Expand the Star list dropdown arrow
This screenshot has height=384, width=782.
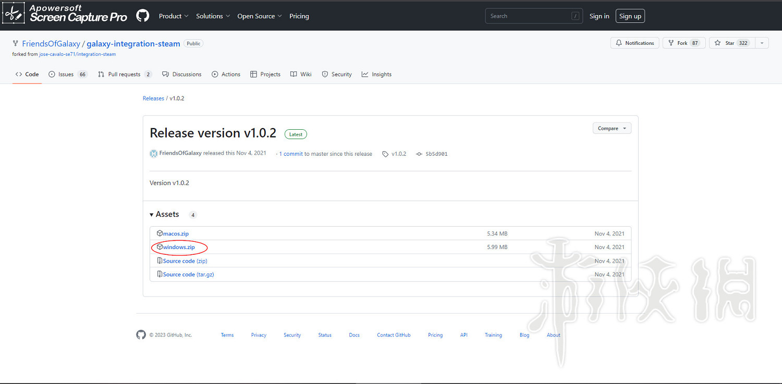click(x=762, y=43)
